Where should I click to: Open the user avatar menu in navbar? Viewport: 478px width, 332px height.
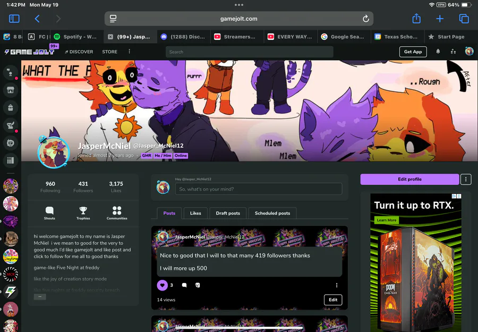pos(469,51)
